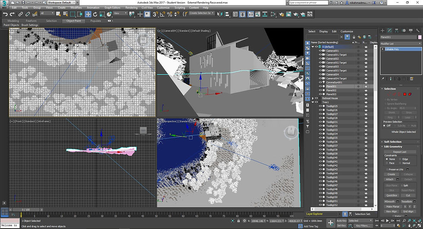423x229 pixels.
Task: Activate Select and Rotate tool
Action: click(95, 14)
